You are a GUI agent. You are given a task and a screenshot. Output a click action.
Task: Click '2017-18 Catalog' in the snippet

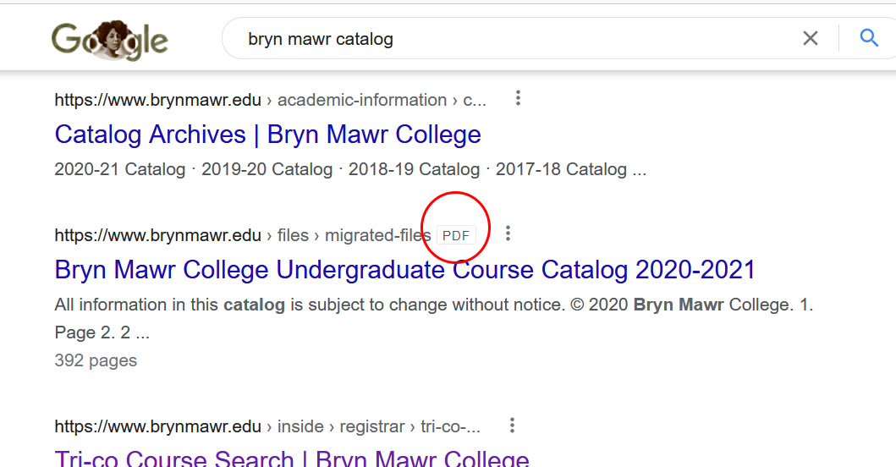point(561,169)
